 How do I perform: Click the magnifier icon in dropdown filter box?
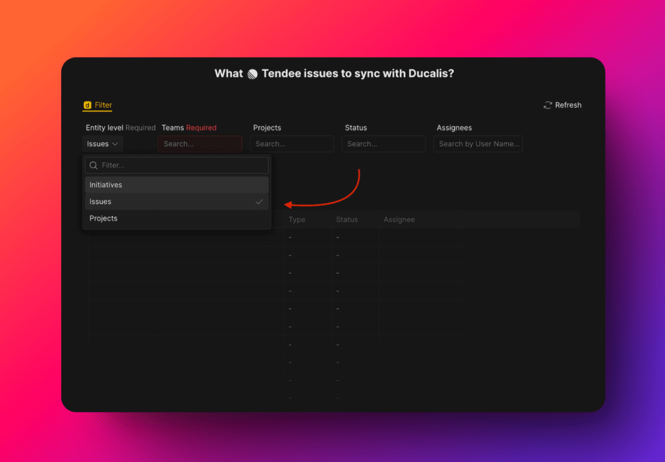[94, 165]
